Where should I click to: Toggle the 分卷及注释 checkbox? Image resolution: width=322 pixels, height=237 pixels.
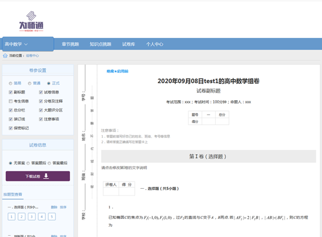coord(41,101)
